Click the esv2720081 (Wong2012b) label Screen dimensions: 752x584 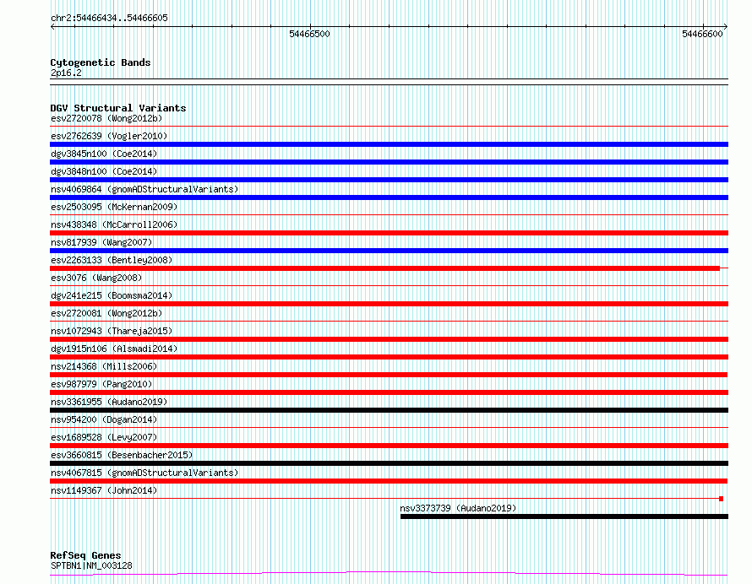[x=106, y=313]
